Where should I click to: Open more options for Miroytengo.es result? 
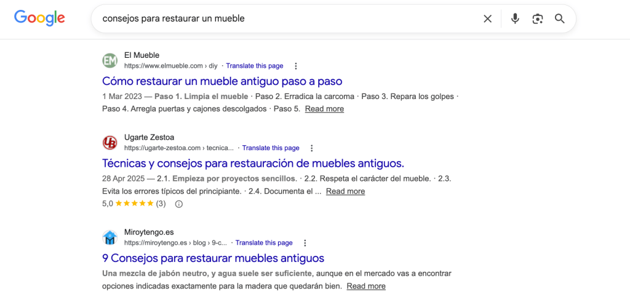(x=305, y=242)
